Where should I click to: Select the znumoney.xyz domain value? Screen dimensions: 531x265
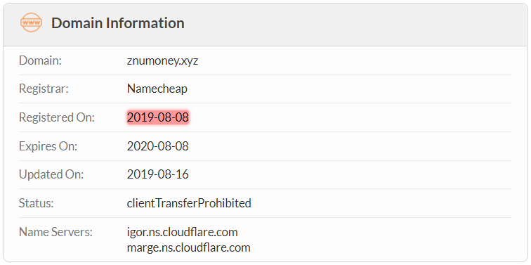[x=162, y=61]
